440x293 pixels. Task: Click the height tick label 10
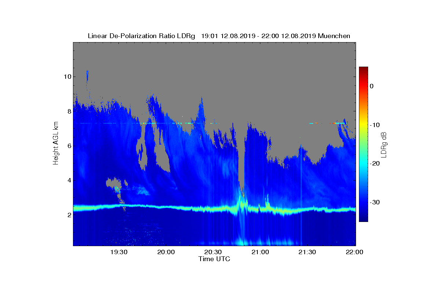(67, 77)
